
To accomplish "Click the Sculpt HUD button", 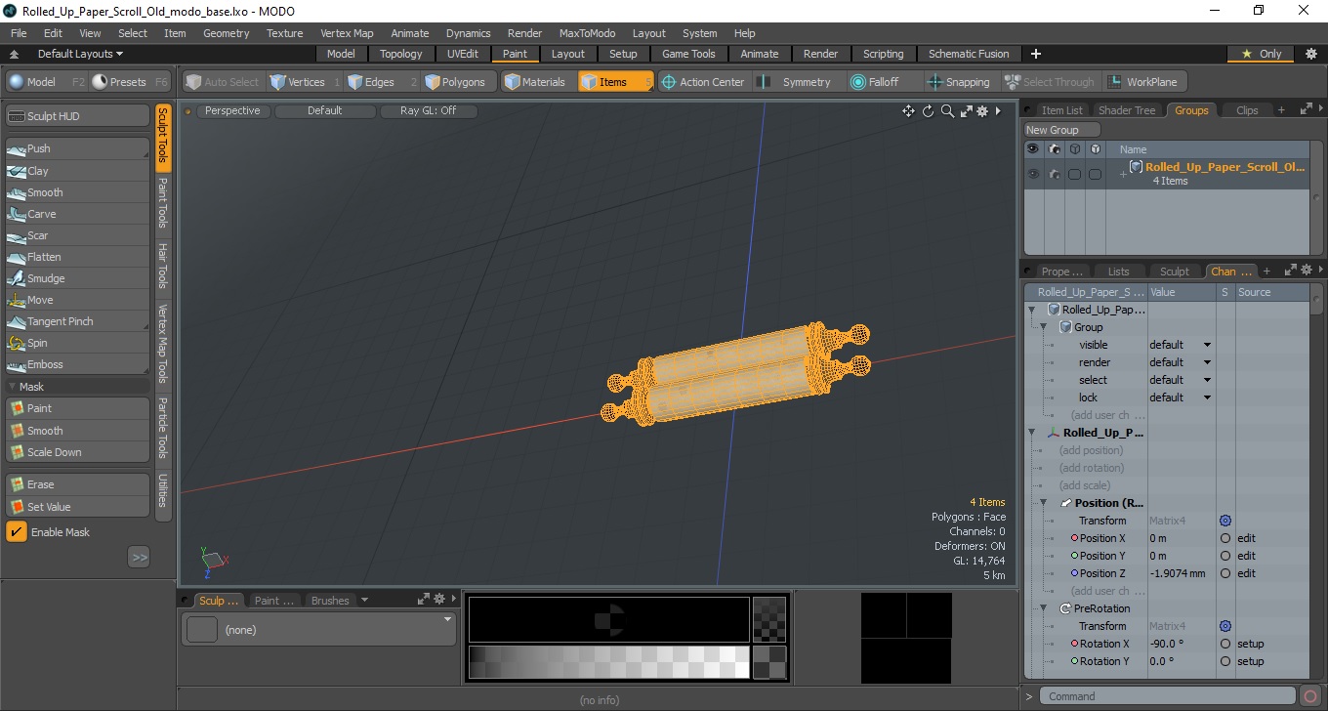I will 78,116.
